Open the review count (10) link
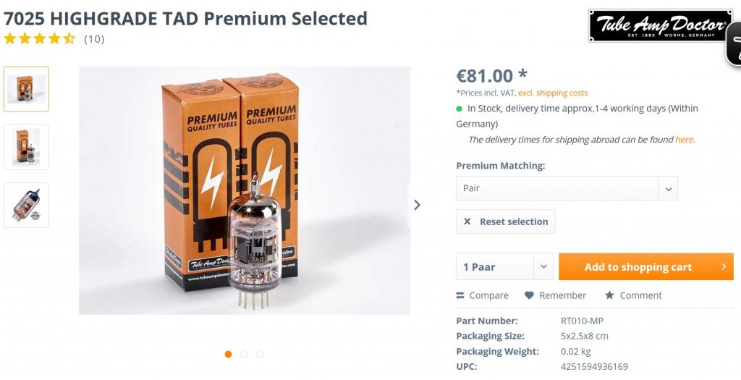The height and width of the screenshot is (380, 741). coord(94,39)
